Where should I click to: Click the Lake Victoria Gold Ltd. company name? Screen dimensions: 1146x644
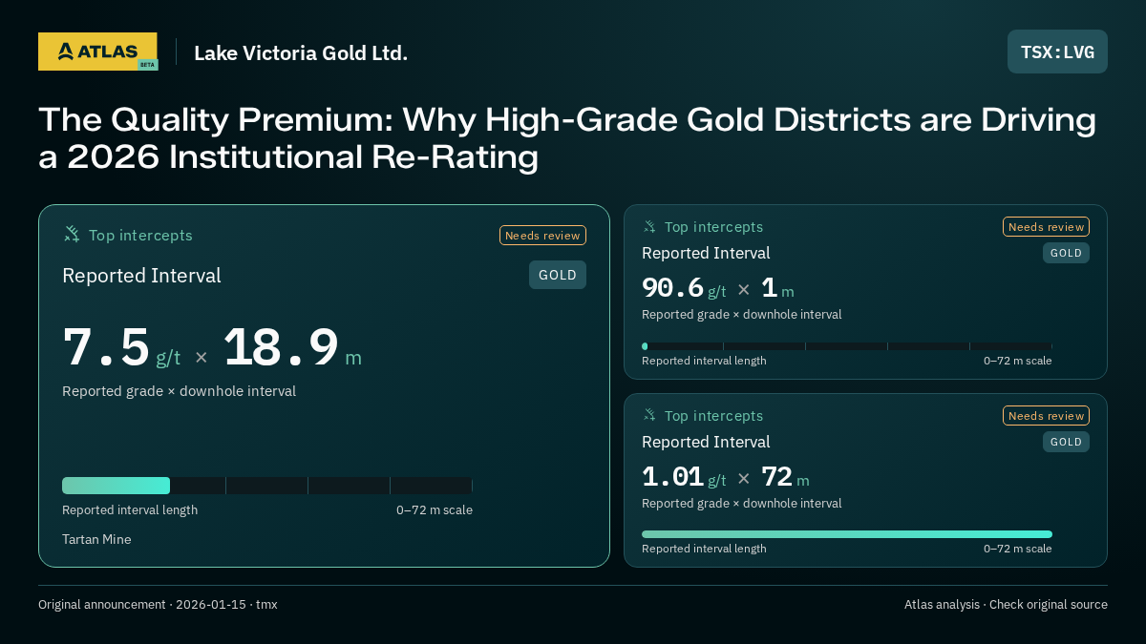coord(301,52)
